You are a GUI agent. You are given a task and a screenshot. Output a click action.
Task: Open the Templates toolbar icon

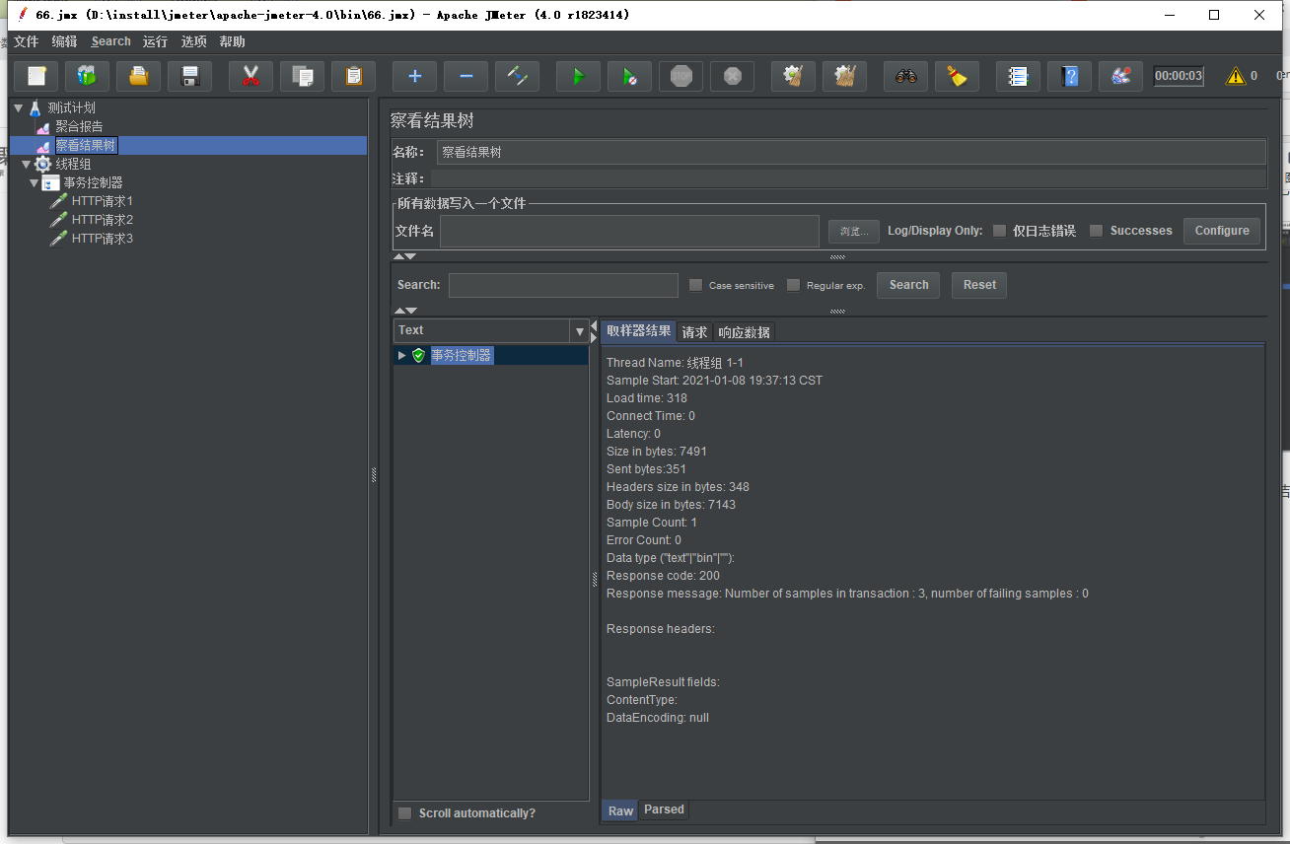point(88,76)
